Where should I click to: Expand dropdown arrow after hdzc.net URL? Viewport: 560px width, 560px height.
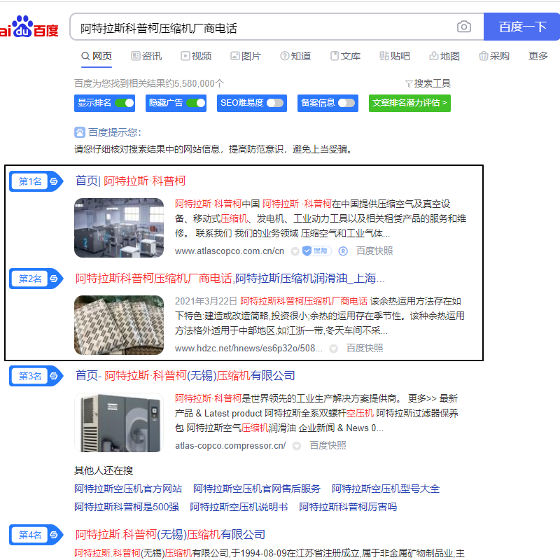click(x=333, y=349)
